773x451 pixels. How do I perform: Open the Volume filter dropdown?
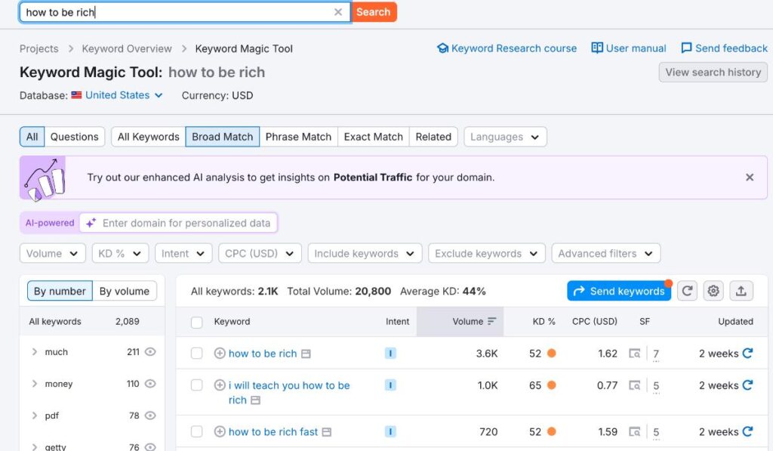[52, 254]
